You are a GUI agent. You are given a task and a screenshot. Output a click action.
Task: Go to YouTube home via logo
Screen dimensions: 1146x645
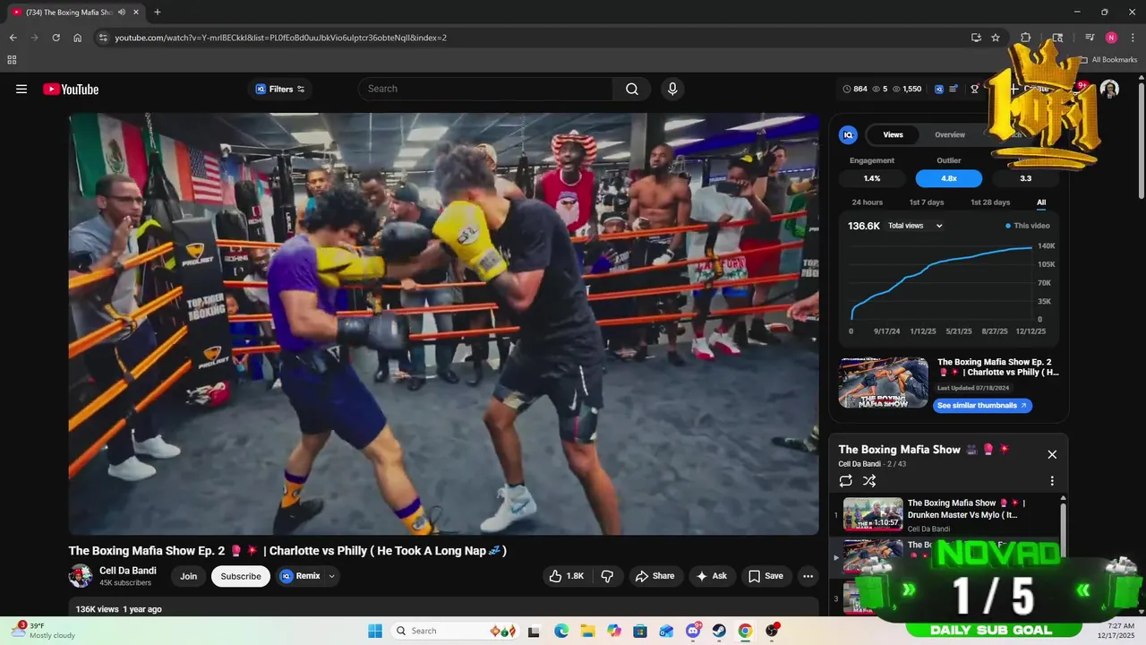tap(71, 89)
